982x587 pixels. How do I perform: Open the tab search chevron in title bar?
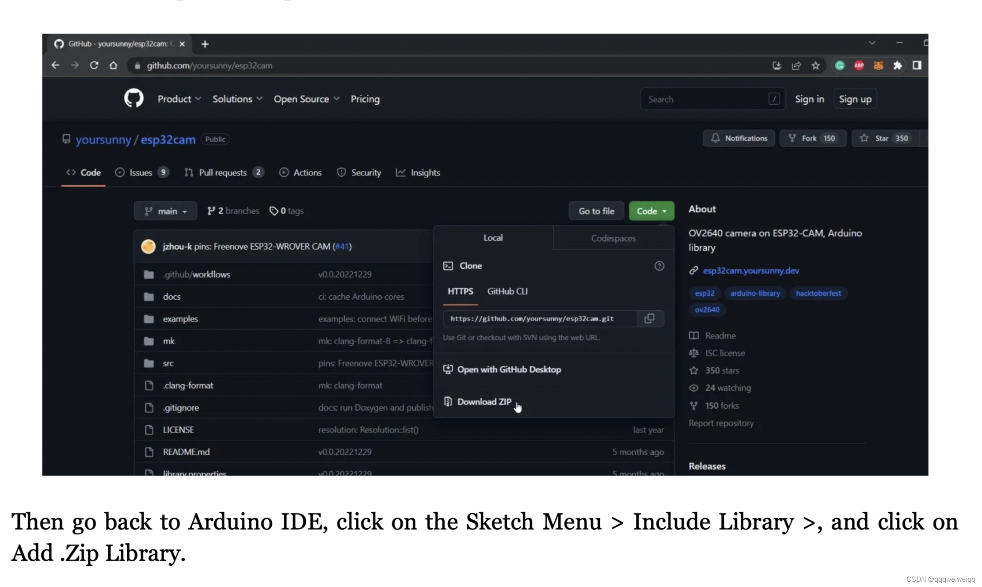tap(872, 43)
